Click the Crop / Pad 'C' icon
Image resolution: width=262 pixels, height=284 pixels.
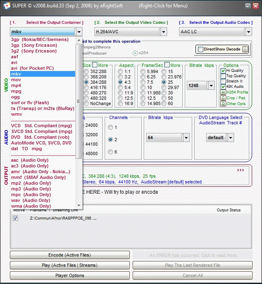(223, 98)
